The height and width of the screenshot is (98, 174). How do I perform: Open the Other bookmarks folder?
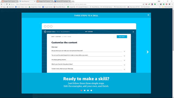(x=167, y=7)
